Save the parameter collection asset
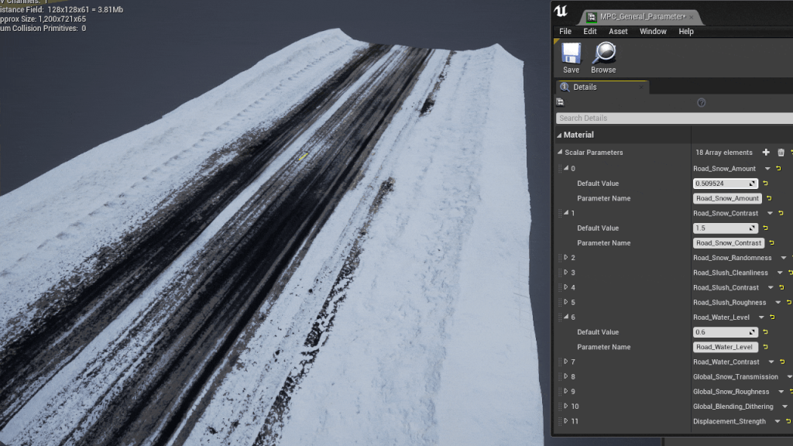 tap(571, 58)
